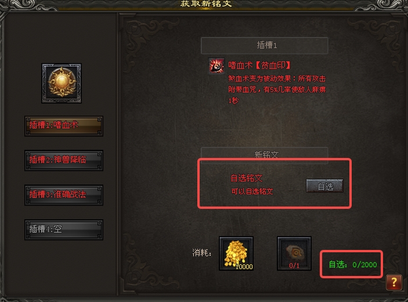Click the 自选: 0/2000 counter
The height and width of the screenshot is (302, 408).
tap(353, 264)
